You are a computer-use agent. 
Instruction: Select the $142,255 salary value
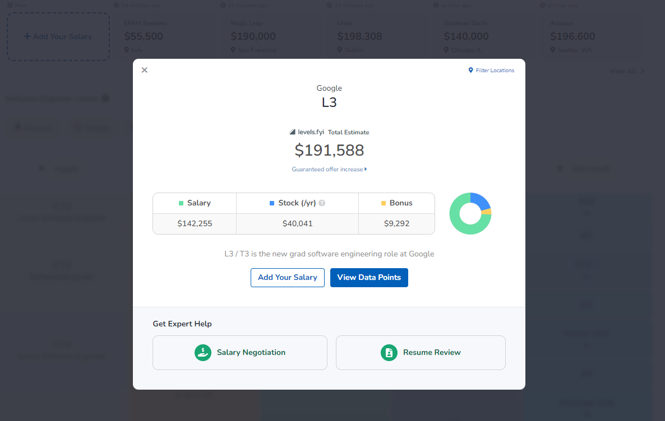pos(195,223)
